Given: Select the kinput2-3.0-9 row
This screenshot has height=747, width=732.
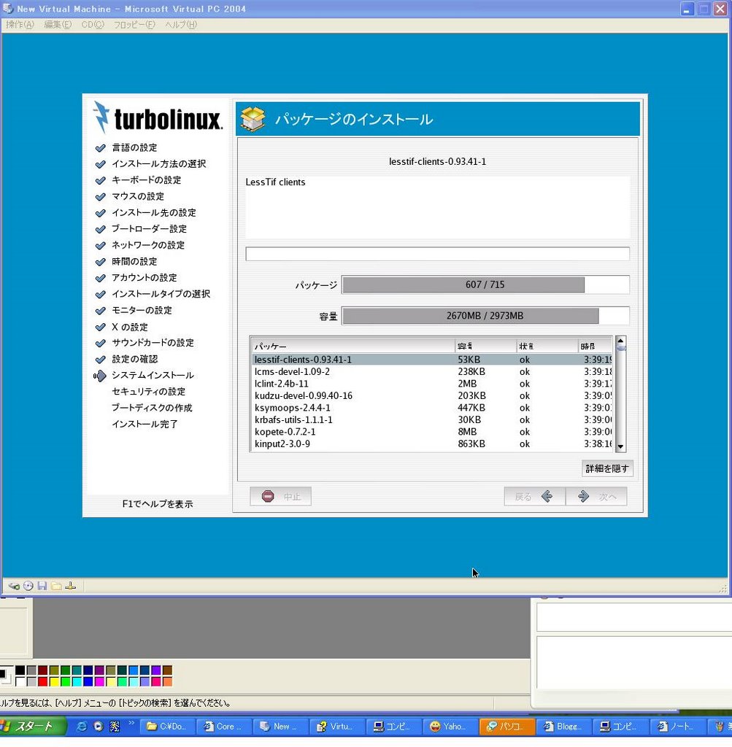Looking at the screenshot, I should (432, 444).
